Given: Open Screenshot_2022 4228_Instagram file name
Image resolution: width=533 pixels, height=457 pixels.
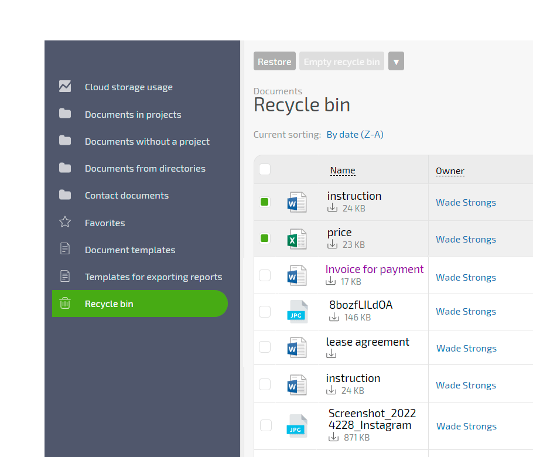Looking at the screenshot, I should tap(372, 419).
